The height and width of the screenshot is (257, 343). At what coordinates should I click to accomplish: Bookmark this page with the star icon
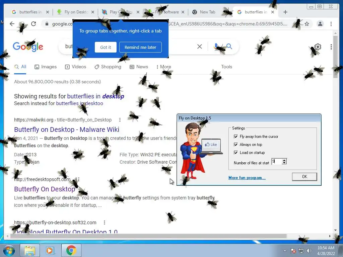tap(307, 24)
